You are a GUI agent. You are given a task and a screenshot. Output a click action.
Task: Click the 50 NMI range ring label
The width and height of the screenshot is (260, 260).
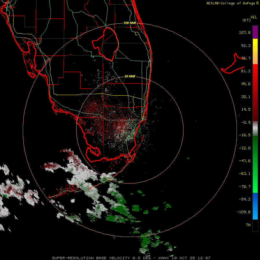tap(130, 76)
